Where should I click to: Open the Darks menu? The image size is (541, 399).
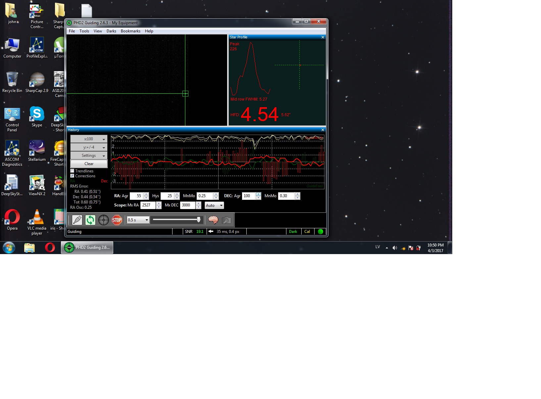[x=111, y=31]
